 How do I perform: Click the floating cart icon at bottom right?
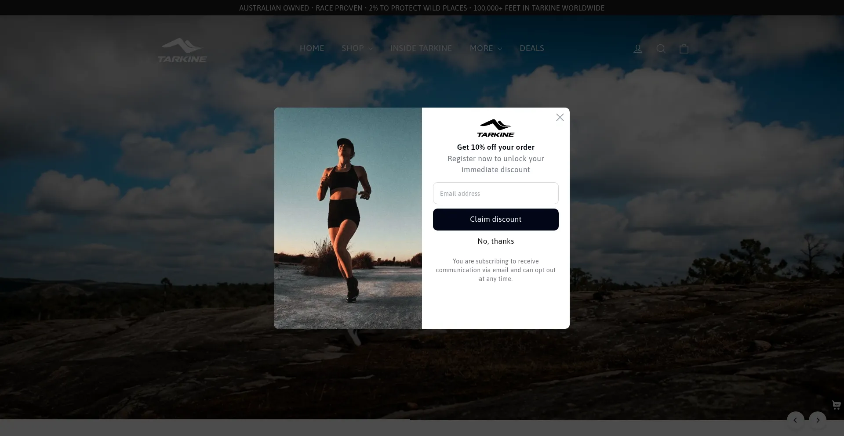836,405
